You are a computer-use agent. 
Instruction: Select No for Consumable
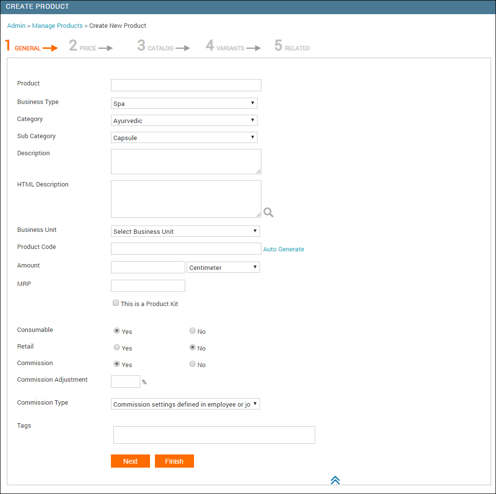point(193,331)
